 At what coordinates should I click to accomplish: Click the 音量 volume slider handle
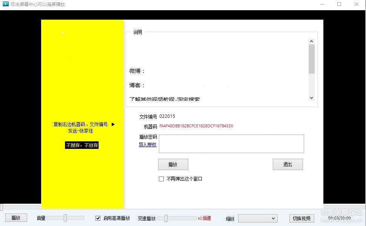tap(65, 218)
